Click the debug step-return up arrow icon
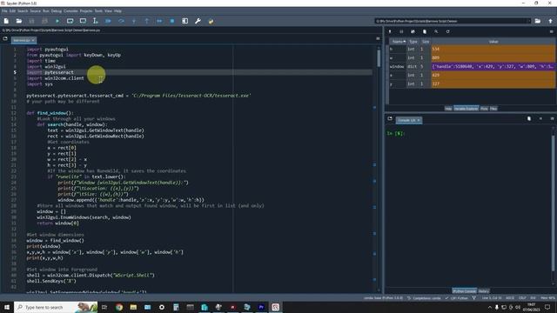 tap(147, 21)
